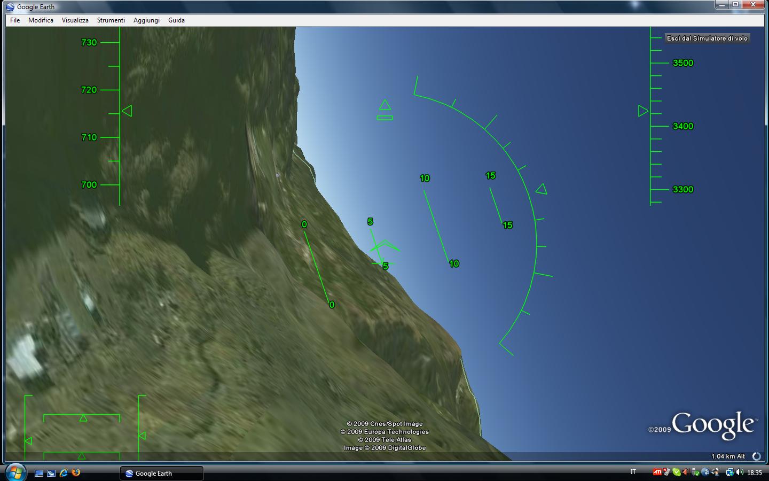Click the 2009 Cnes/Spot Image attribution
Image resolution: width=769 pixels, height=481 pixels.
coord(384,424)
